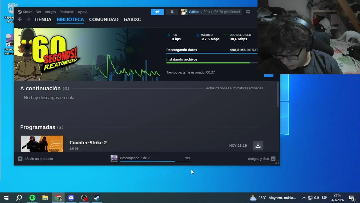Expand the Gabixc account dropdown
This screenshot has width=360, height=203.
click(x=195, y=12)
